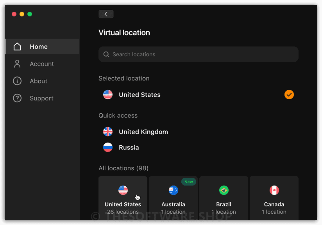This screenshot has width=322, height=225.
Task: Click the Brazil flag icon
Action: point(224,190)
